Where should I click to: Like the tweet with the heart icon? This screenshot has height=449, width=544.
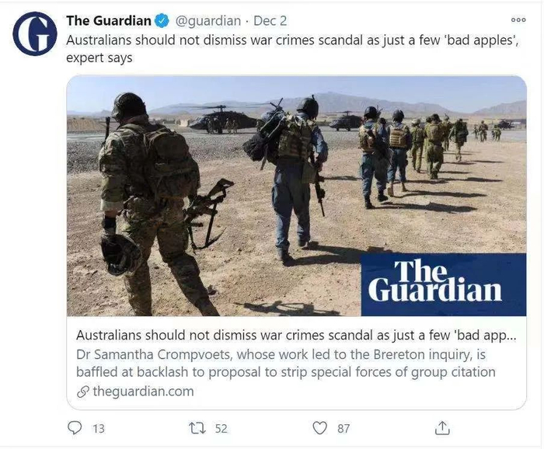point(319,428)
